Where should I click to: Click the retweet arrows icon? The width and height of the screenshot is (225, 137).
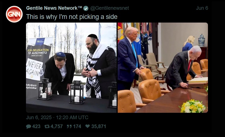tap(47, 126)
